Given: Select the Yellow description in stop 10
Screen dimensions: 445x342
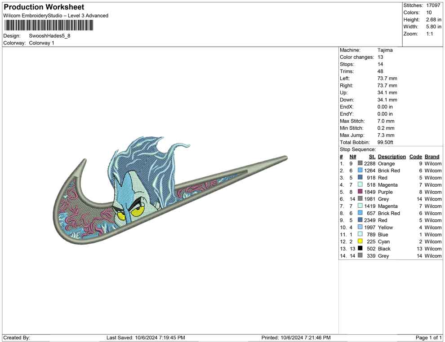Looking at the screenshot, I should coord(385,227).
